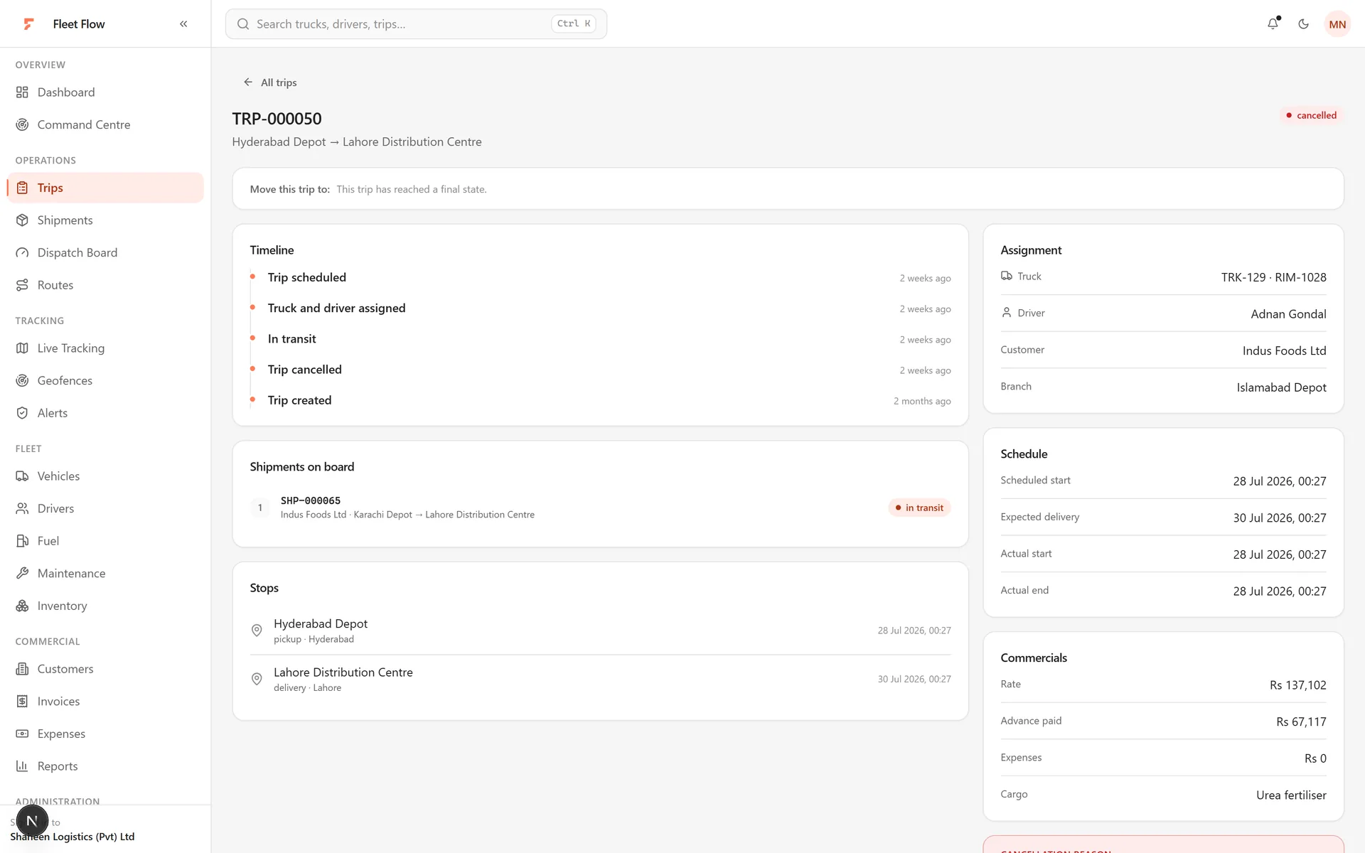The width and height of the screenshot is (1365, 853).
Task: Go back via All trips link
Action: 270,82
